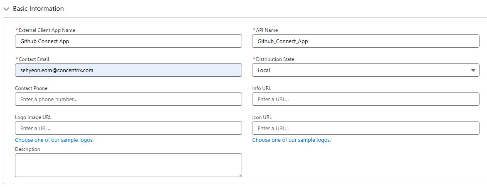Click the Contact Email label
The height and width of the screenshot is (187, 487).
pos(34,59)
